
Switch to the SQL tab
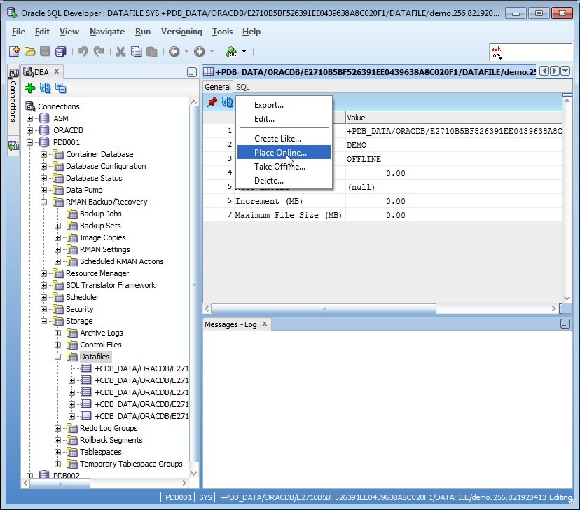tap(242, 87)
